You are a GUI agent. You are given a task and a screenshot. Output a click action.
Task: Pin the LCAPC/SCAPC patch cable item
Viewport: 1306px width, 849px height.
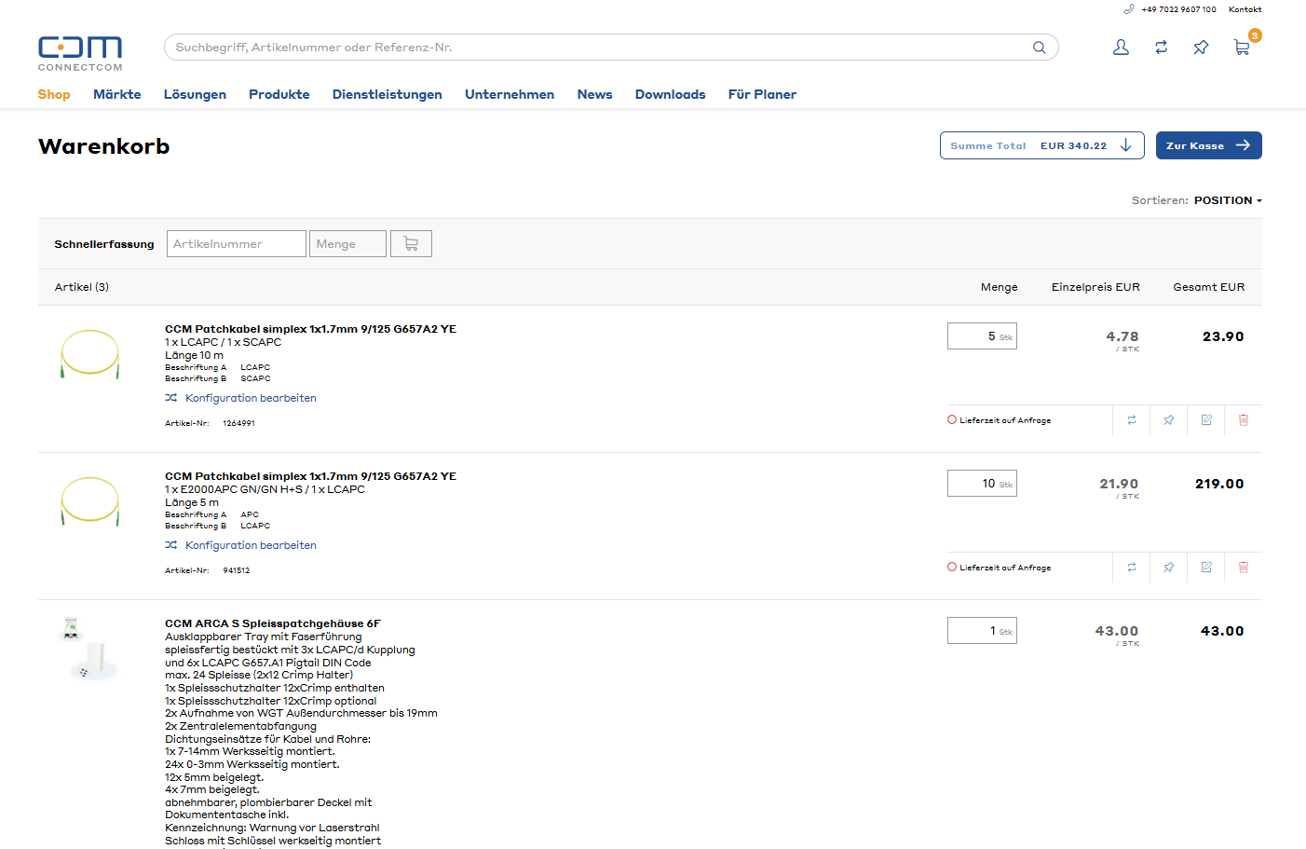1169,420
